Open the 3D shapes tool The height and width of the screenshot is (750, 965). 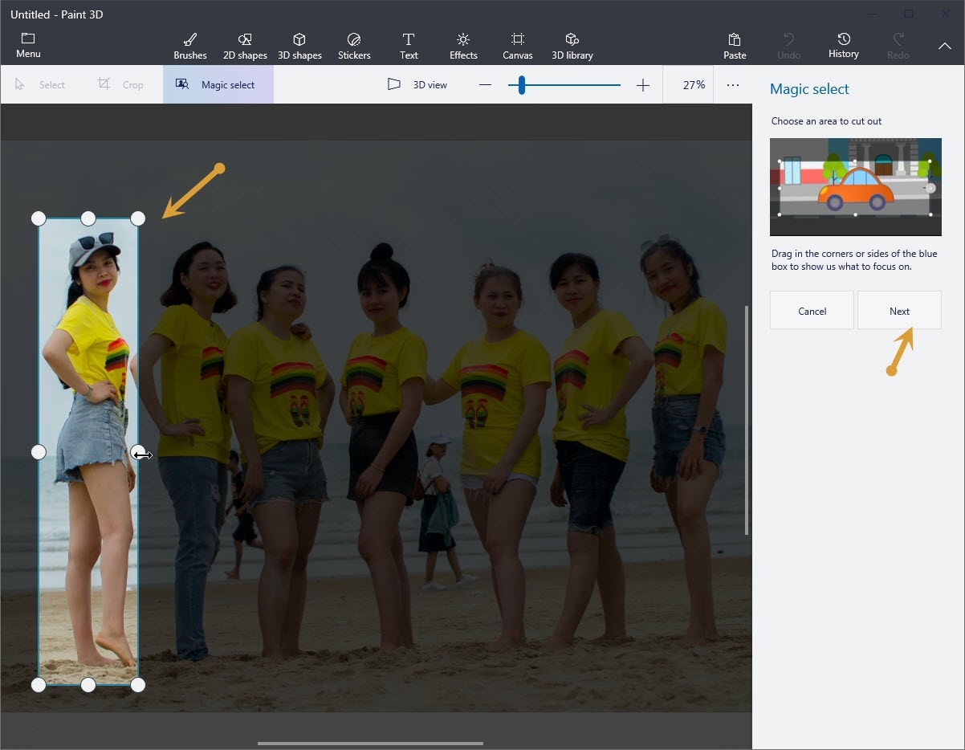click(299, 46)
